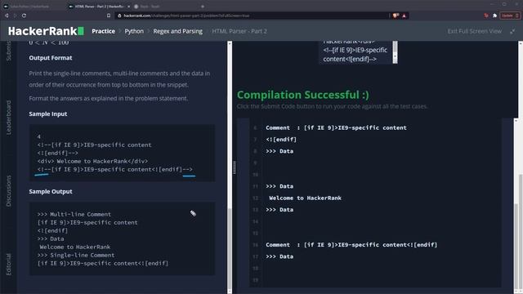Click the Output Format heading
523x294 pixels.
pyautogui.click(x=51, y=58)
